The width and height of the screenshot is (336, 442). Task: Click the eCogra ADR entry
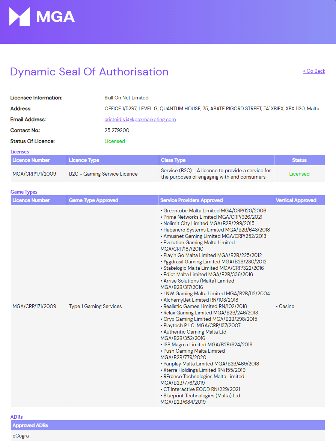coord(21,436)
